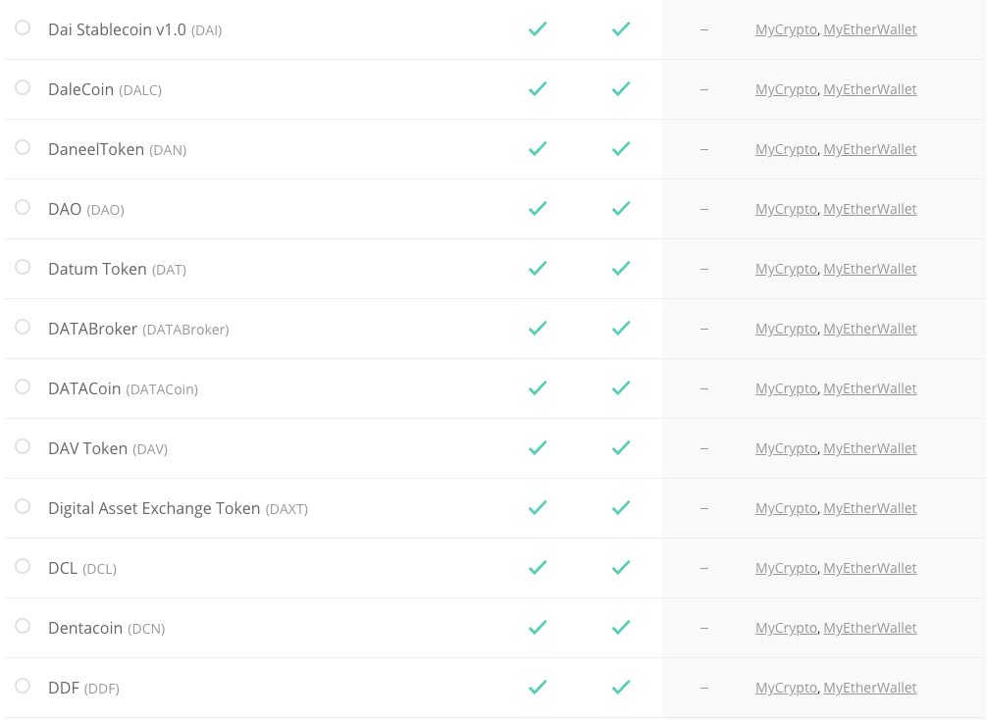Open MyEtherWallet link for DaleCoin

pyautogui.click(x=870, y=89)
